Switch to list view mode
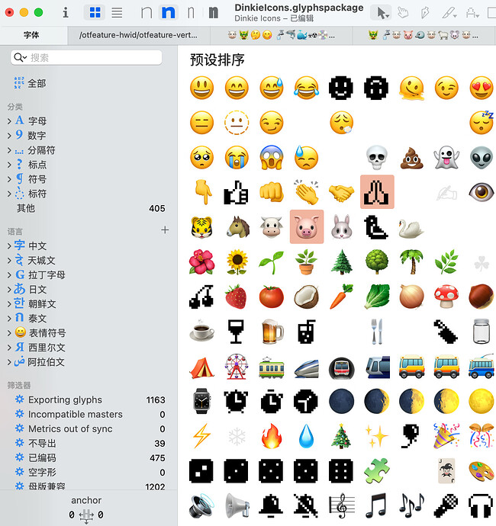 pos(117,13)
